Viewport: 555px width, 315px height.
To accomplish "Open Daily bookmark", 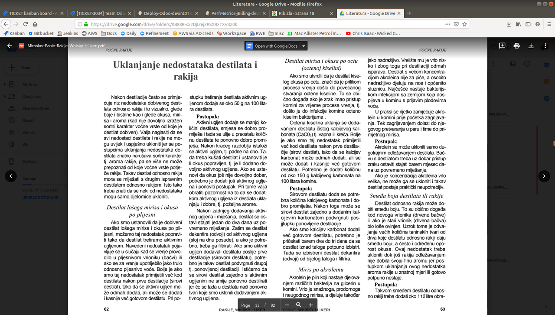I will click(x=128, y=33).
